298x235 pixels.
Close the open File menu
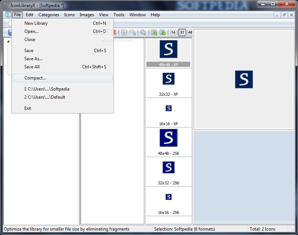pyautogui.click(x=17, y=15)
